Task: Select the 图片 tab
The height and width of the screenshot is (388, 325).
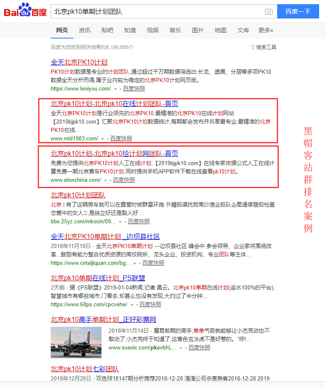Action: pyautogui.click(x=198, y=30)
